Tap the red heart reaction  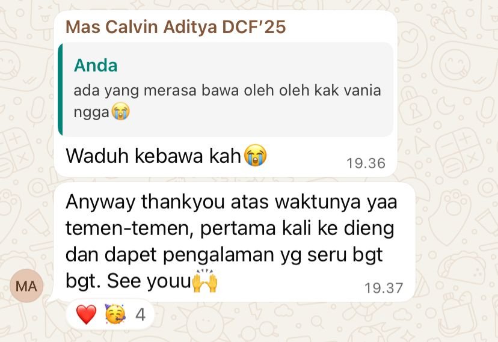(x=86, y=314)
